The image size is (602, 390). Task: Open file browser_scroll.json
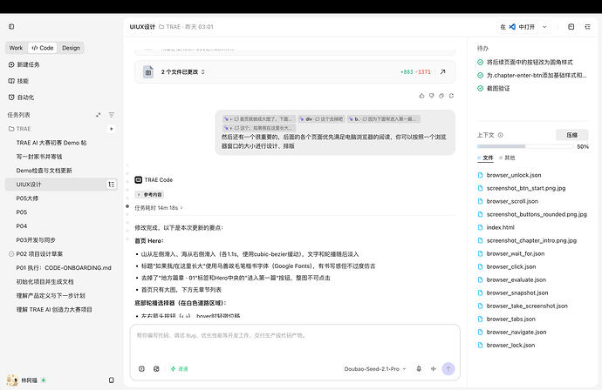512,201
